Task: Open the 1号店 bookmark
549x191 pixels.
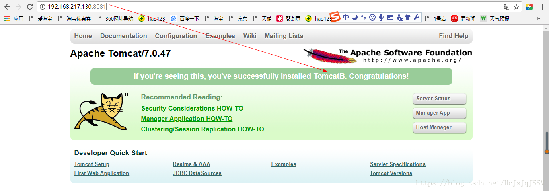Action: (x=435, y=18)
